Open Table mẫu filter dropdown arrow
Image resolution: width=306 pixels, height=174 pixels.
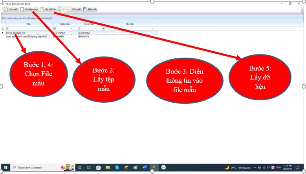(x=71, y=29)
